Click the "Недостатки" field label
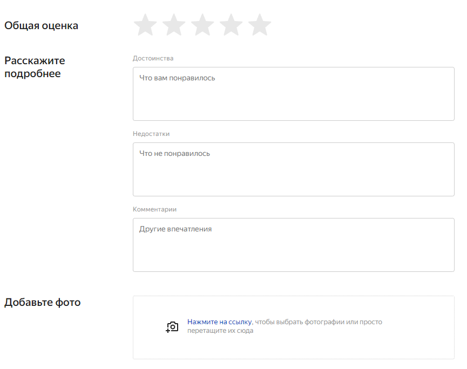467x369 pixels. point(151,134)
